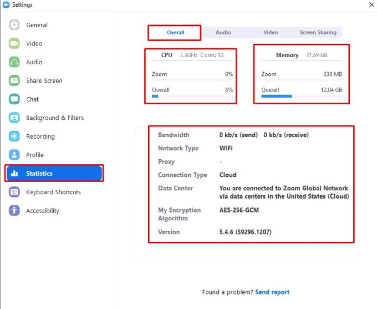Click the General settings gear icon

[x=14, y=25]
